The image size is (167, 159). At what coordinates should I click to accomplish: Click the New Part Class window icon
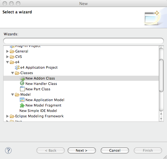click(x=22, y=89)
